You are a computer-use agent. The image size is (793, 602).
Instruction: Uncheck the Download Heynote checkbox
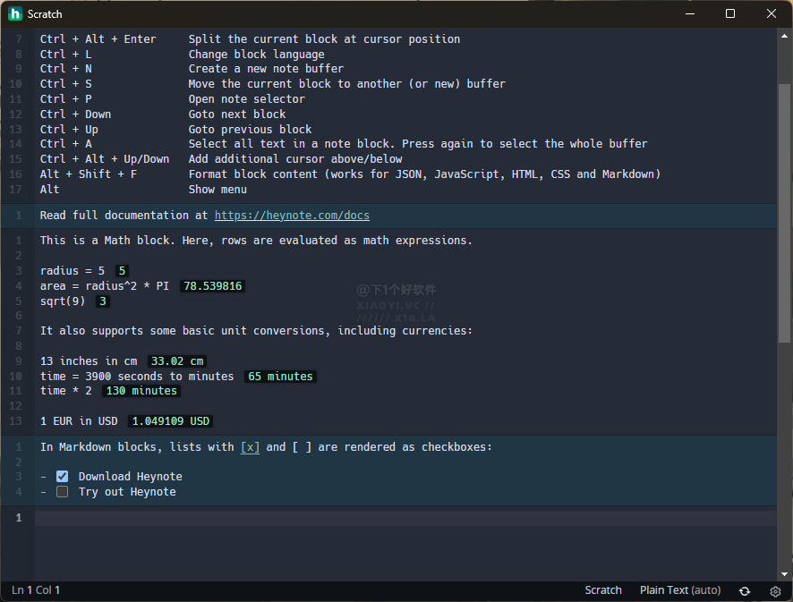tap(63, 477)
